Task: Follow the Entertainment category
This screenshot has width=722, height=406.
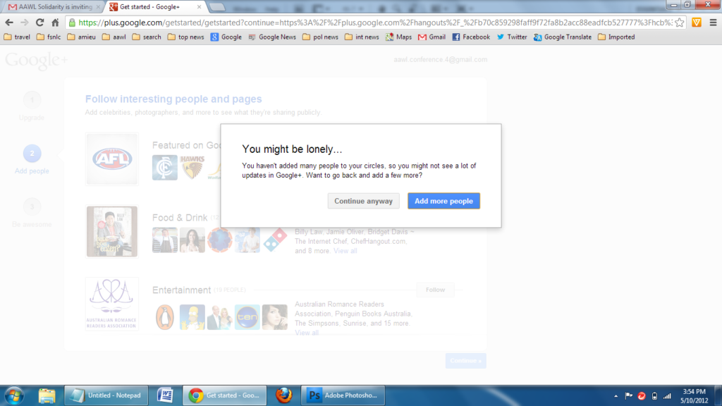Action: [435, 290]
